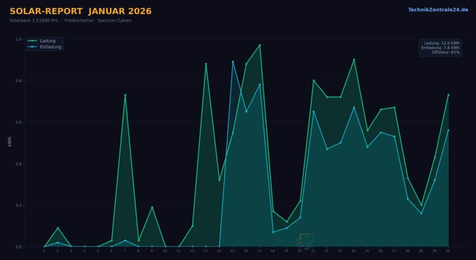
Task: Click the green Ladung point on day 13
Action: pos(206,64)
